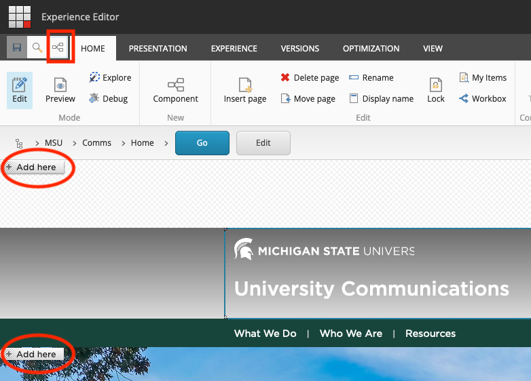Click the Add here button below the navigation
The height and width of the screenshot is (381, 531).
(34, 354)
